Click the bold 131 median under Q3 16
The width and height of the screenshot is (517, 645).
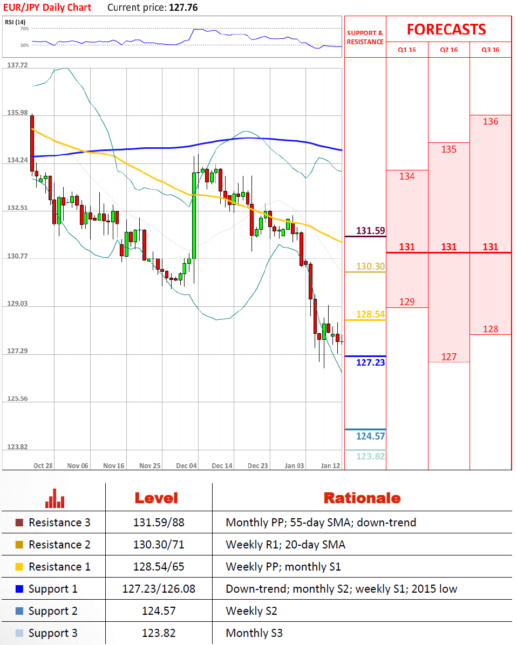490,247
